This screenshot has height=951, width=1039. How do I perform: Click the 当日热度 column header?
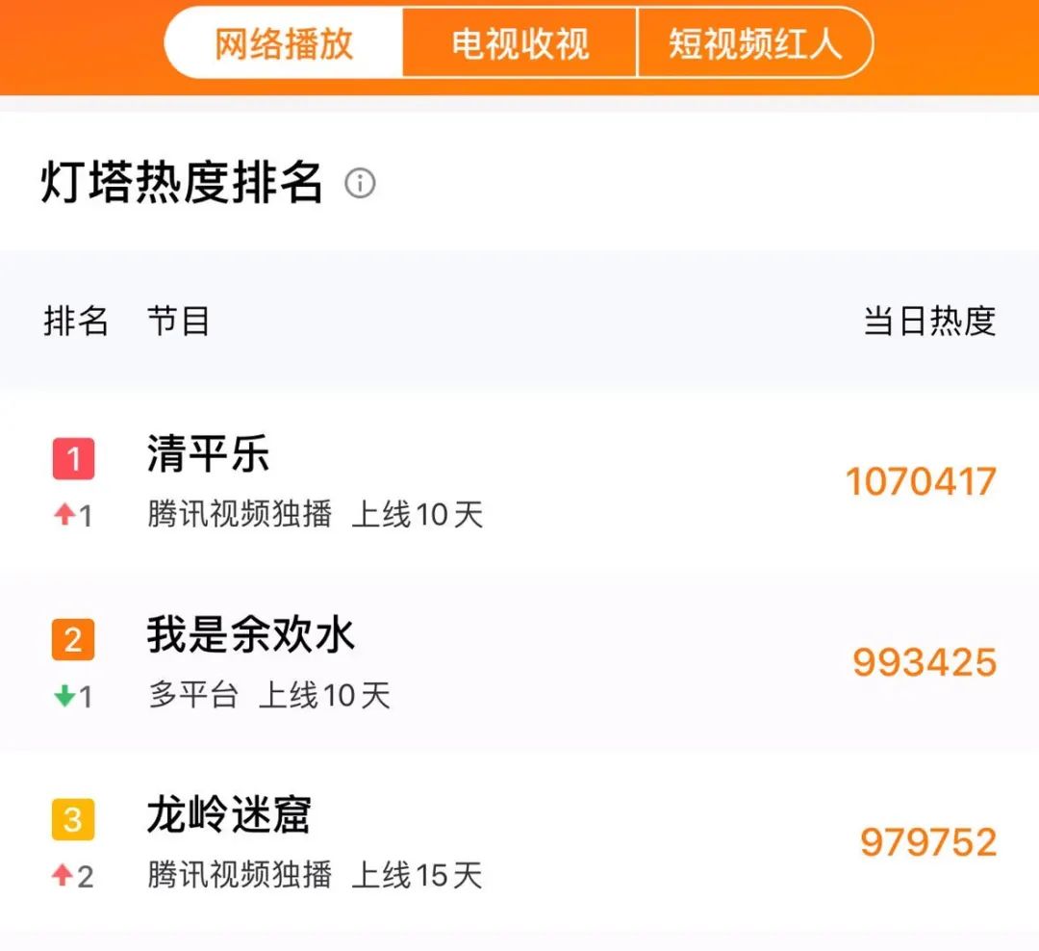point(930,321)
